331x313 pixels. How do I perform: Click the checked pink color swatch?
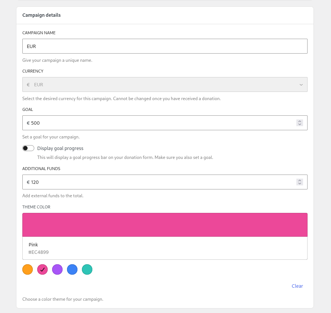(x=42, y=269)
